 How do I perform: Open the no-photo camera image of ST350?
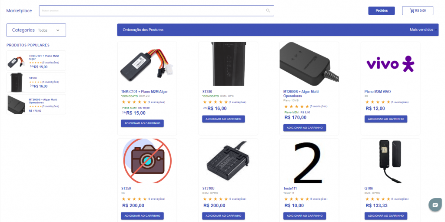coord(147,161)
